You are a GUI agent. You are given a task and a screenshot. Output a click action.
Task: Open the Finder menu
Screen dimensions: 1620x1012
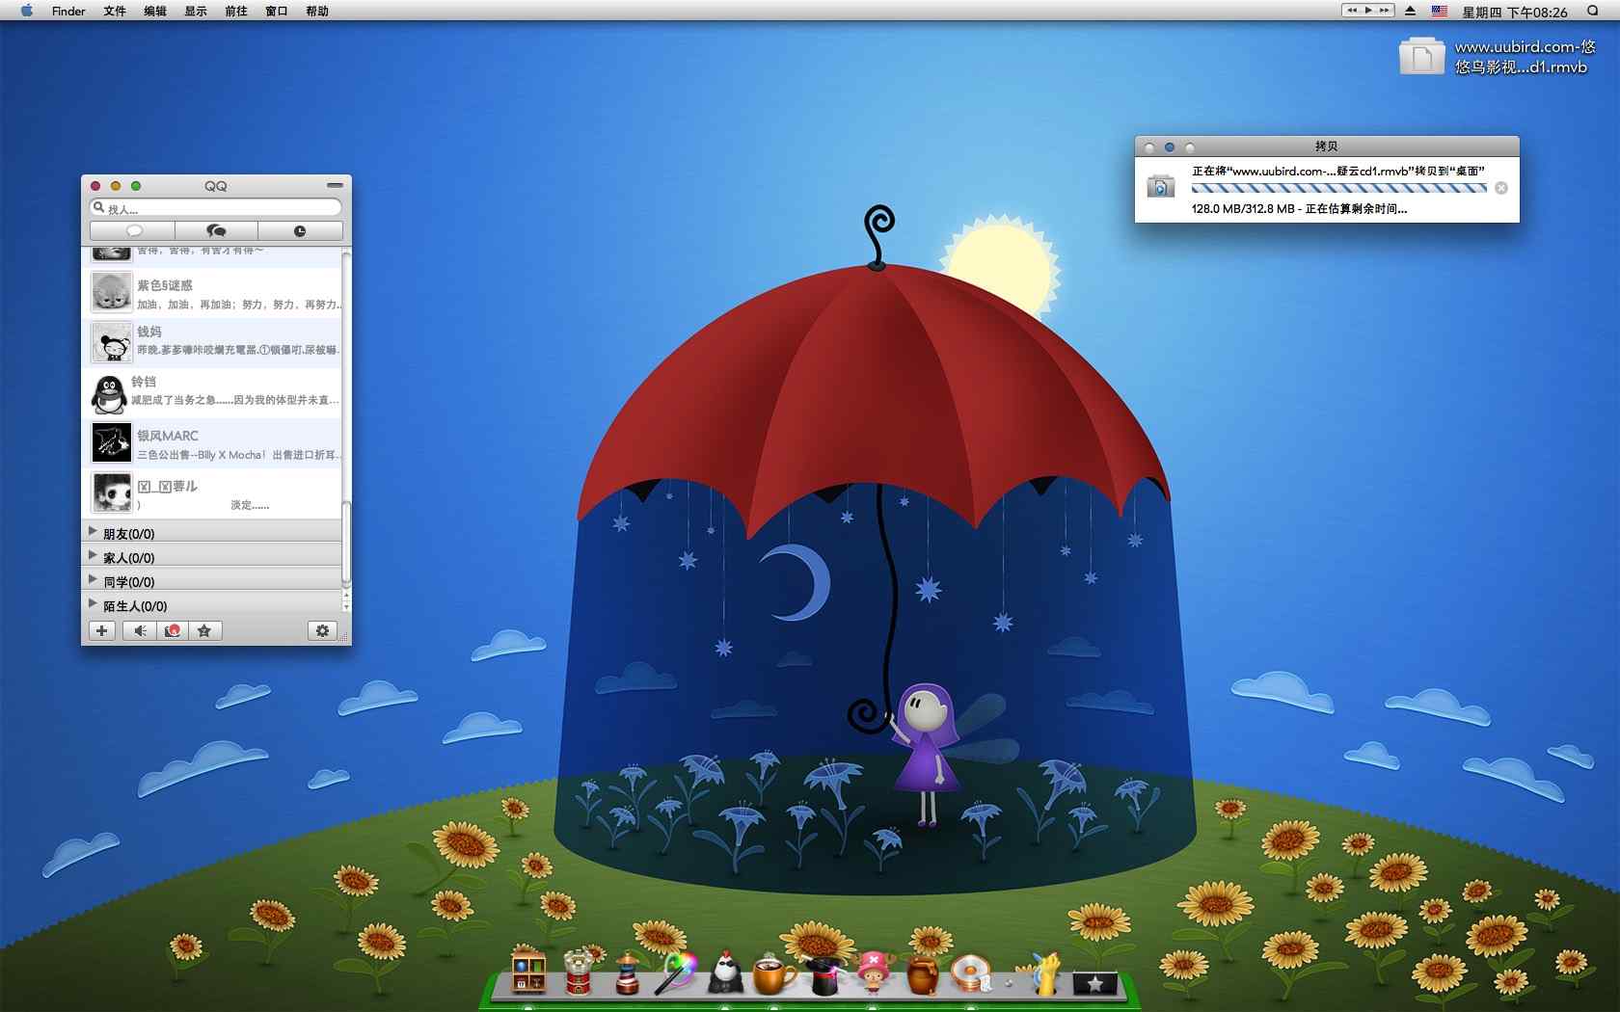68,11
